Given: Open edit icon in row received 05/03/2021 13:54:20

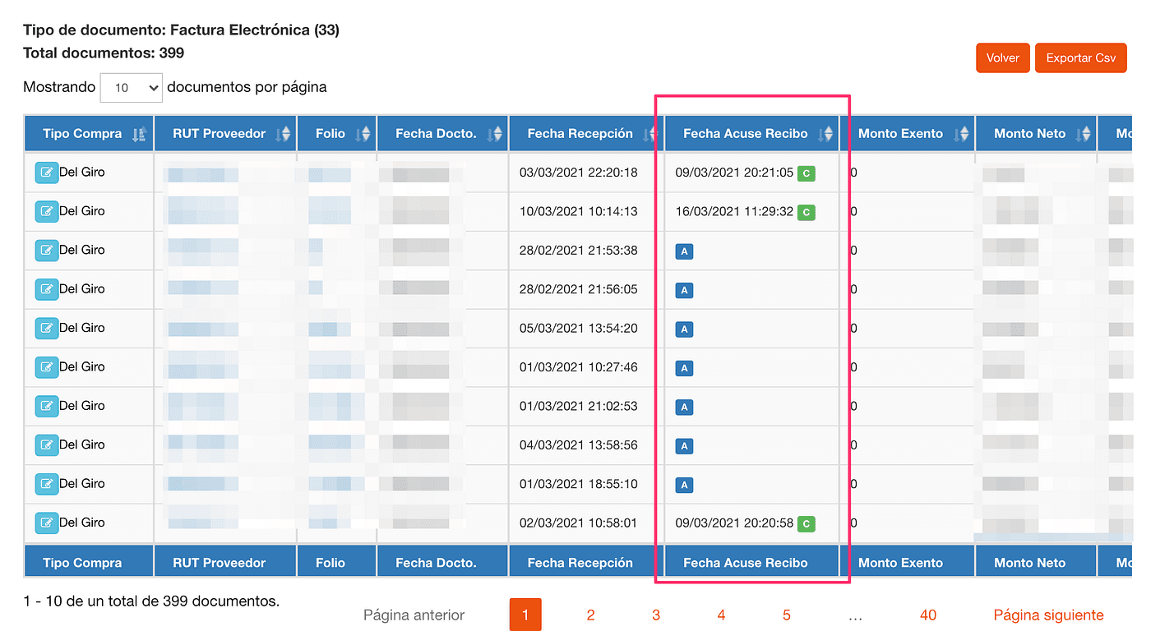Looking at the screenshot, I should click(47, 328).
